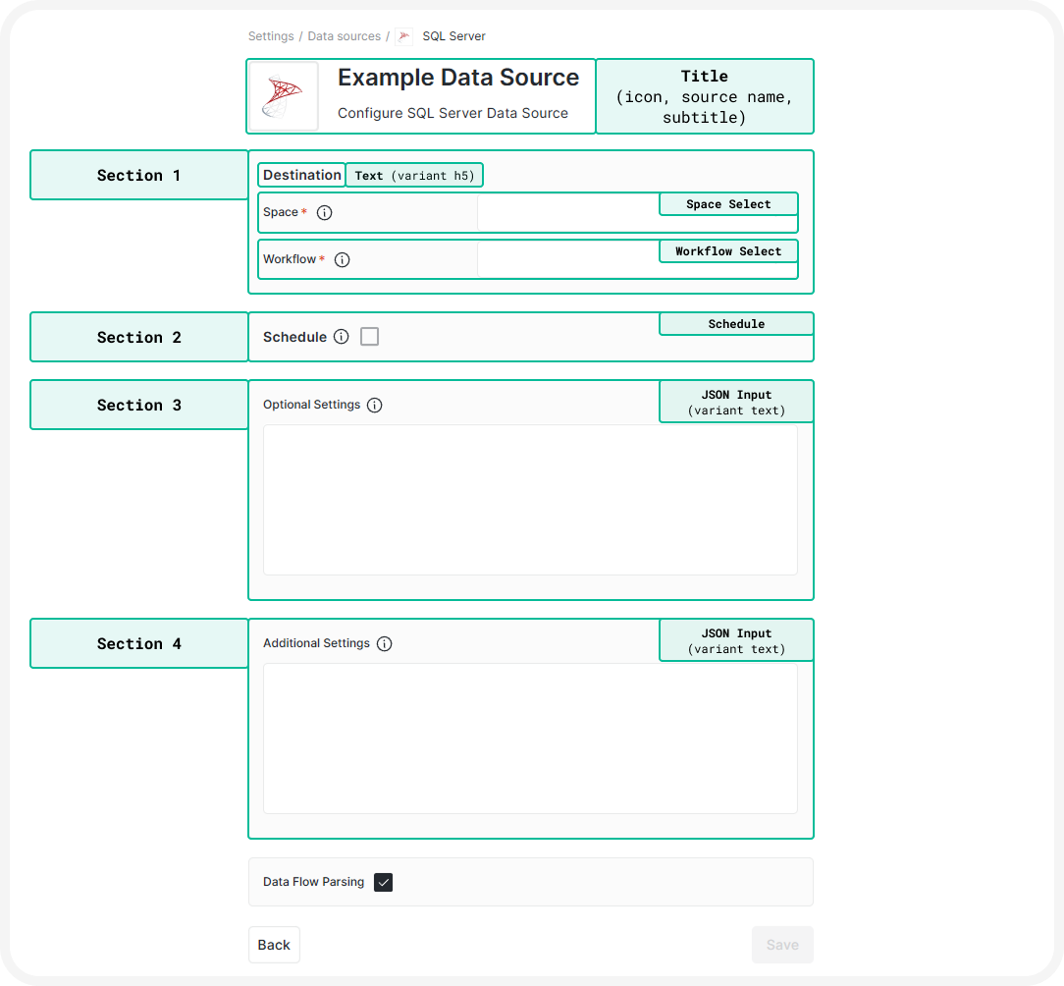
Task: Enable the Schedule checkbox
Action: [x=369, y=337]
